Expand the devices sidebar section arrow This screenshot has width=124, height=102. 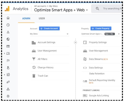click(5, 54)
